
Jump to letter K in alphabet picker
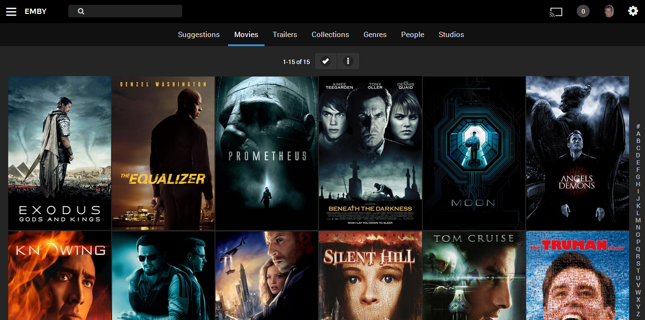click(x=638, y=206)
